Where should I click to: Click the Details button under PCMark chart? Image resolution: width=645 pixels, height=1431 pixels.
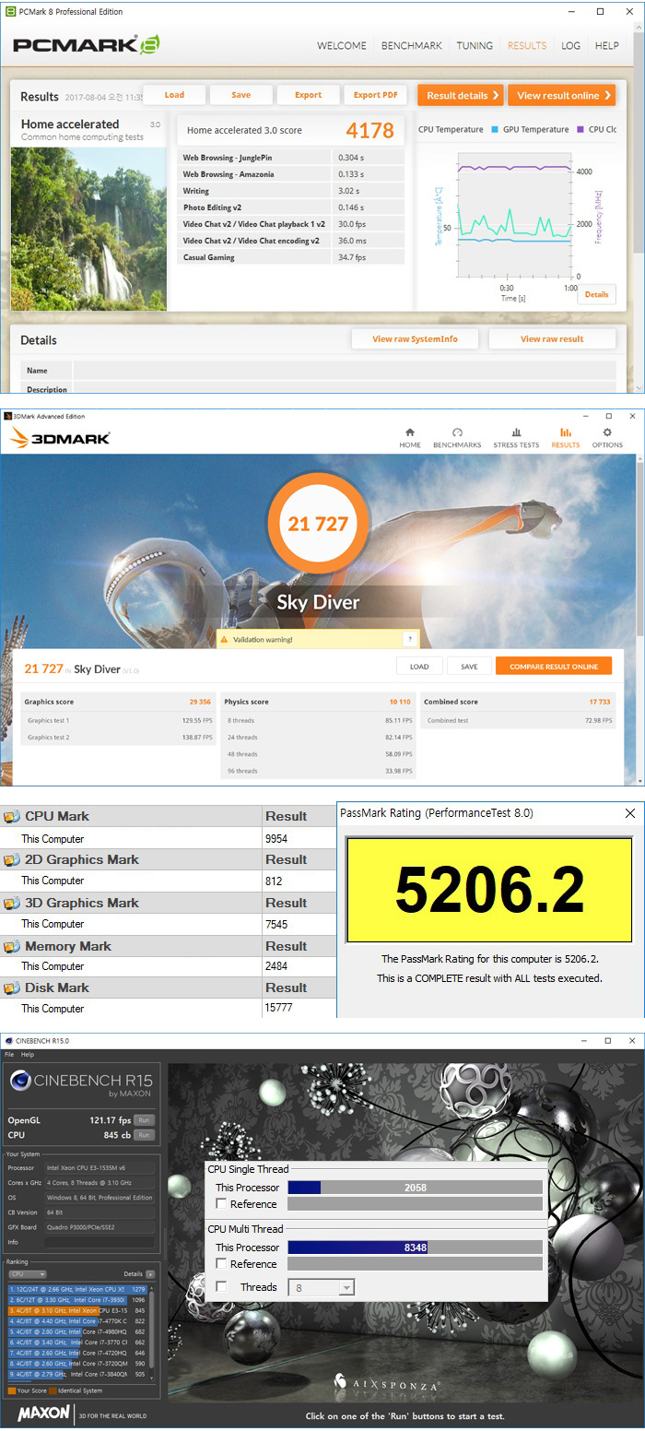[596, 294]
